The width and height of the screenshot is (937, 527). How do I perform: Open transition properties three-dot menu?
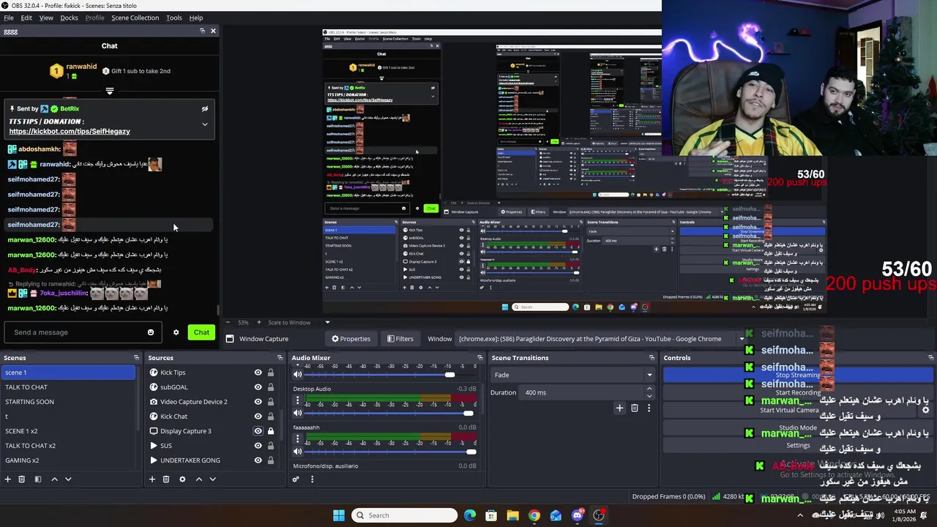[649, 408]
